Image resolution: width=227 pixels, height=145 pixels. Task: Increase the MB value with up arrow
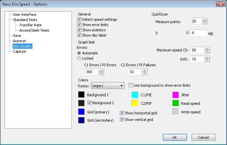(187, 32)
